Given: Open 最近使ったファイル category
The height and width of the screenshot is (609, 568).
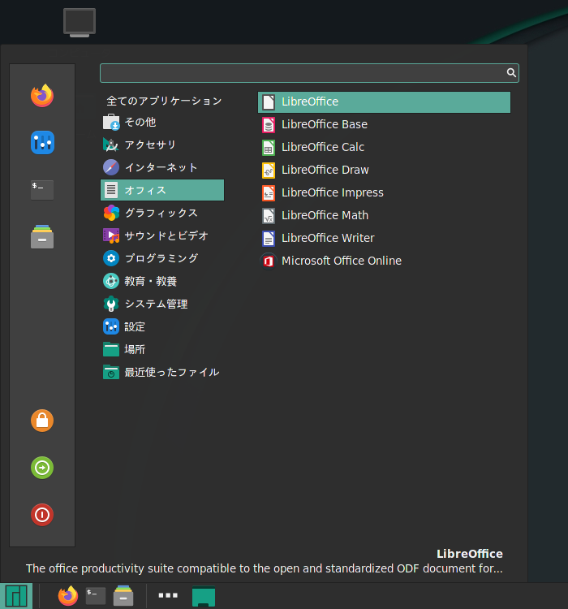Looking at the screenshot, I should [x=162, y=372].
